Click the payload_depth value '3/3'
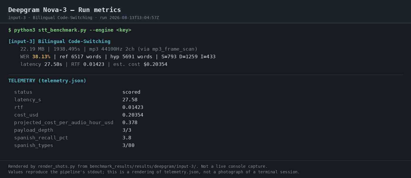 tap(127, 130)
